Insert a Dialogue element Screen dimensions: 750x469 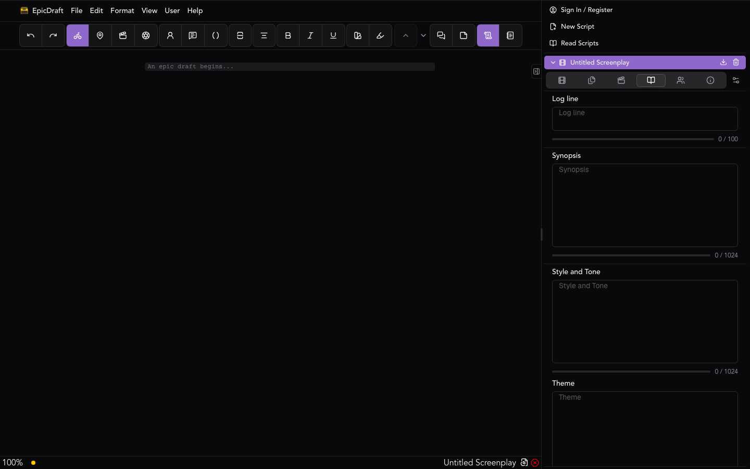click(x=193, y=35)
